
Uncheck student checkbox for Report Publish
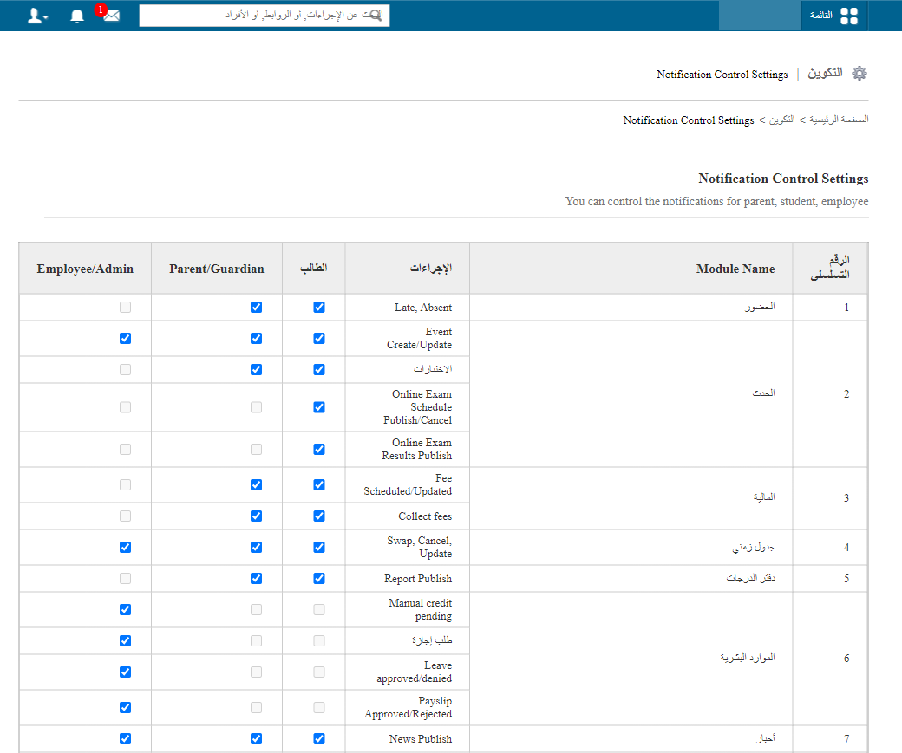pos(318,578)
